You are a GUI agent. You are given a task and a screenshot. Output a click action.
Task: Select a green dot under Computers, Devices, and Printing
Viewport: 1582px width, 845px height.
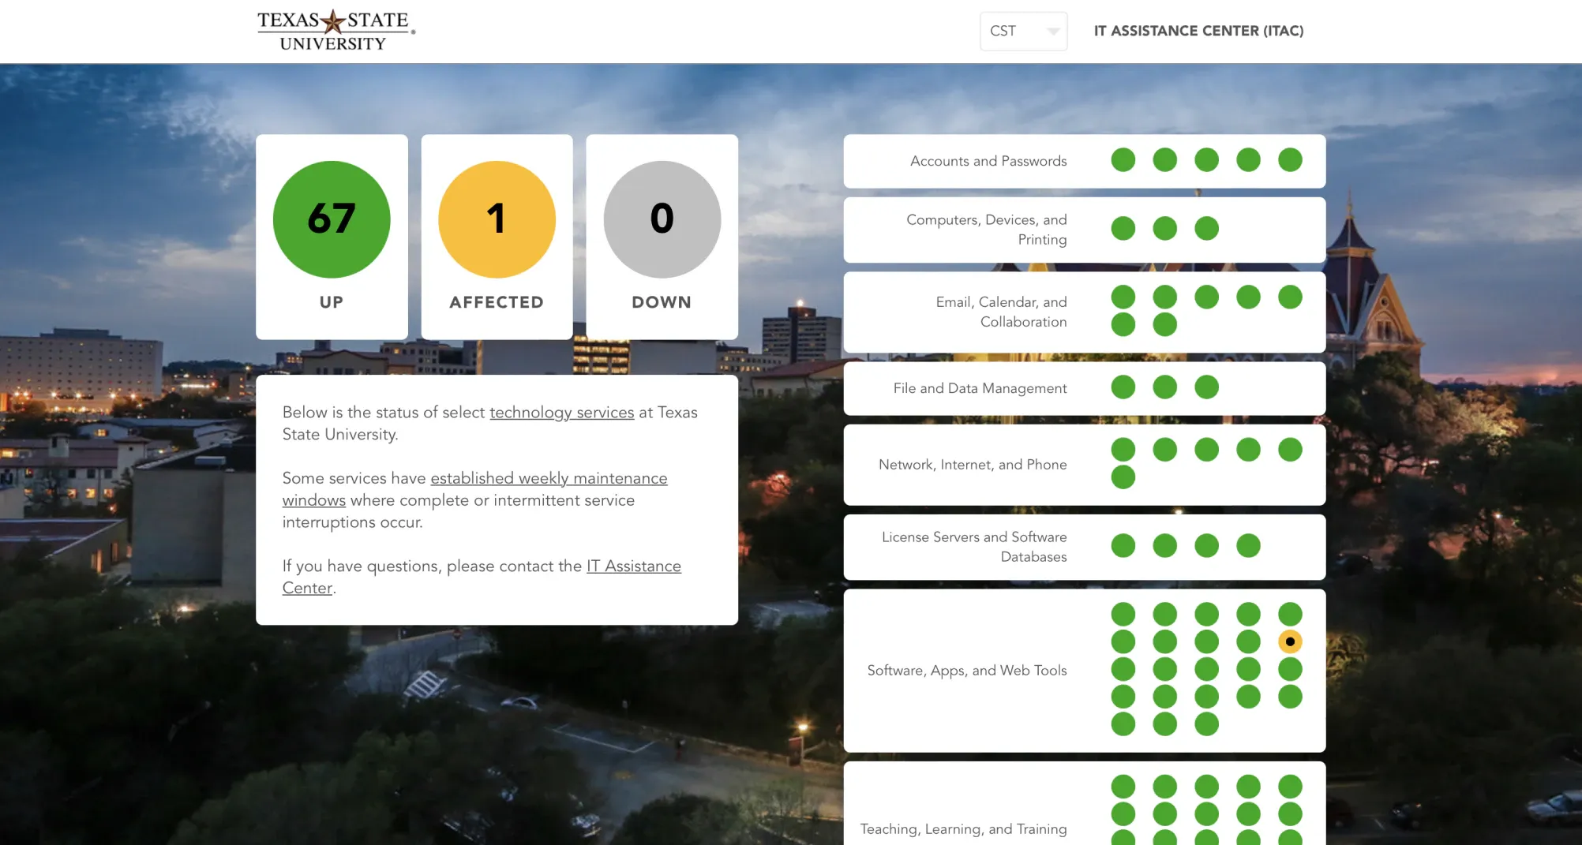[x=1123, y=228]
